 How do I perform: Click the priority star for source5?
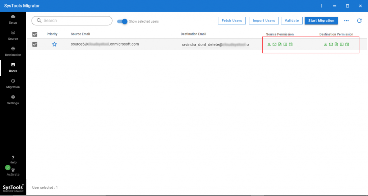click(54, 44)
